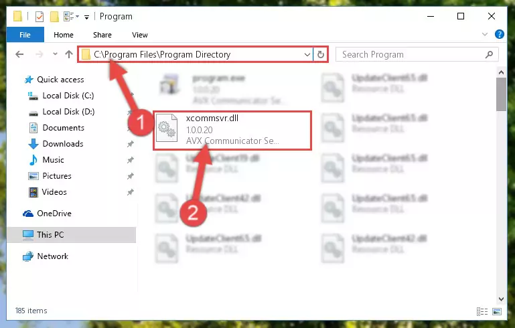The height and width of the screenshot is (328, 515).
Task: Switch to details view icon
Action: pos(482,311)
